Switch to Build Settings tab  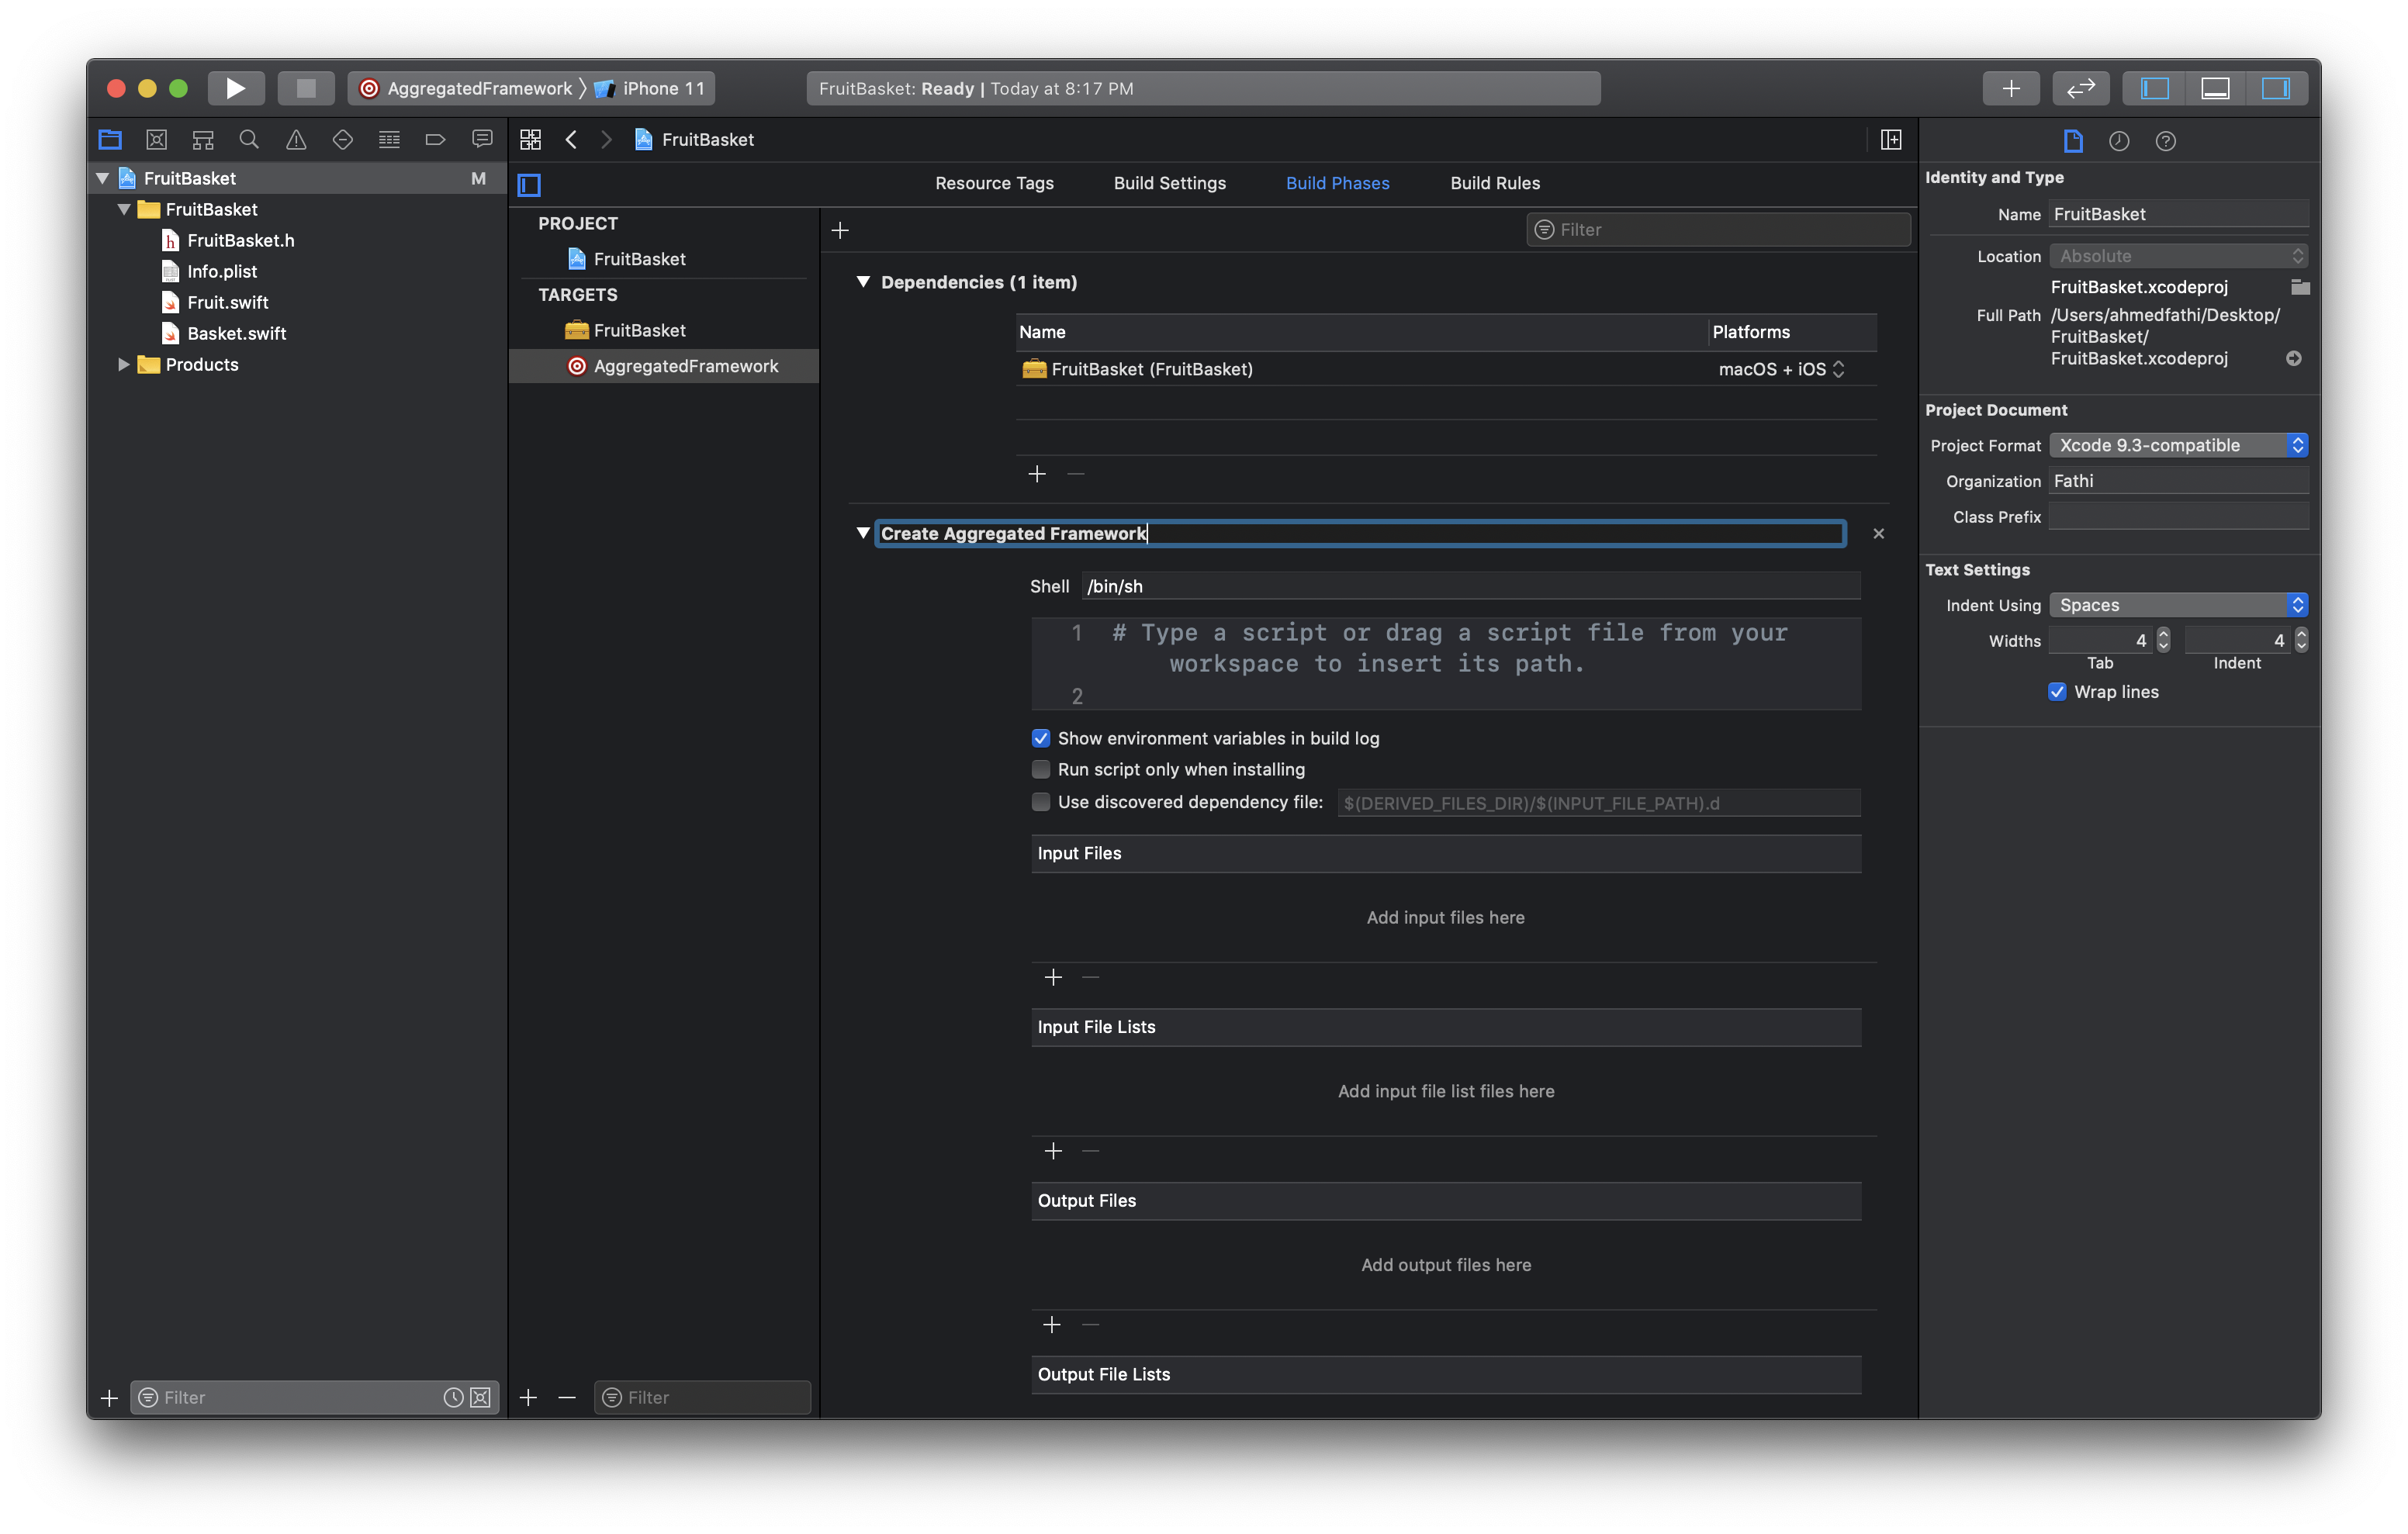(x=1169, y=183)
